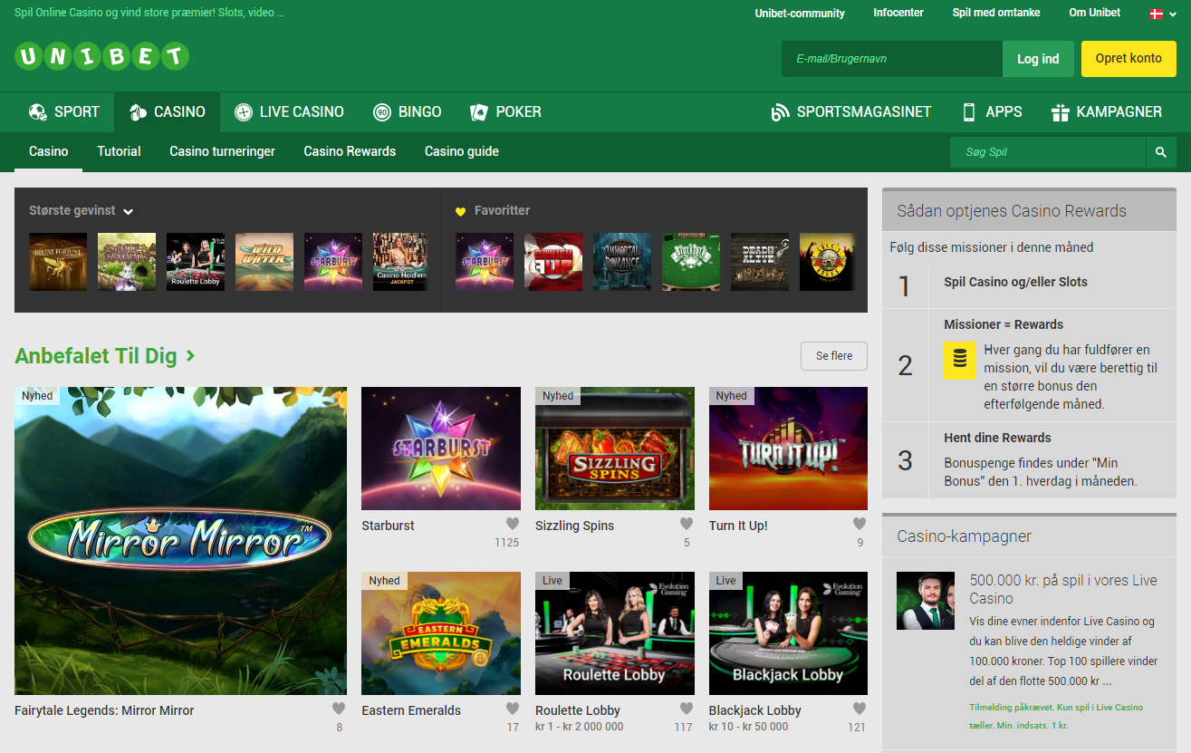Viewport: 1191px width, 753px height.
Task: Expand the Største gevinst dropdown
Action: pyautogui.click(x=129, y=211)
